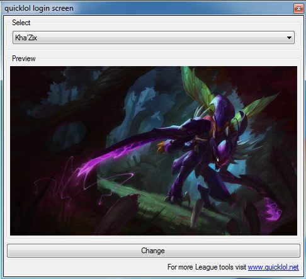The image size is (306, 279).
Task: Click the 'quicklol login screen' window title
Action: (x=39, y=8)
